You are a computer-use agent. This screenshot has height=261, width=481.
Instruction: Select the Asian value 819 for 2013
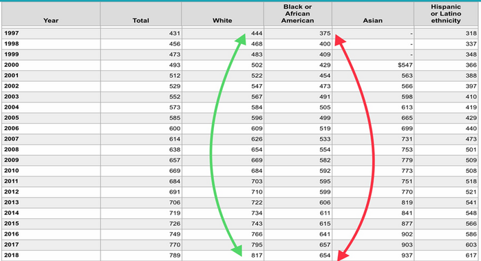pyautogui.click(x=407, y=202)
